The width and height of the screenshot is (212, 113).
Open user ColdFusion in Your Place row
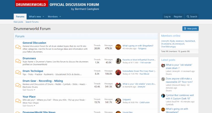tap(144, 103)
